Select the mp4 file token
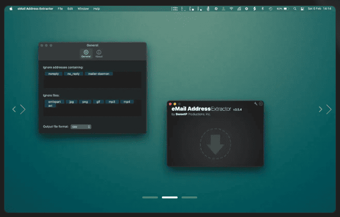 click(x=127, y=102)
